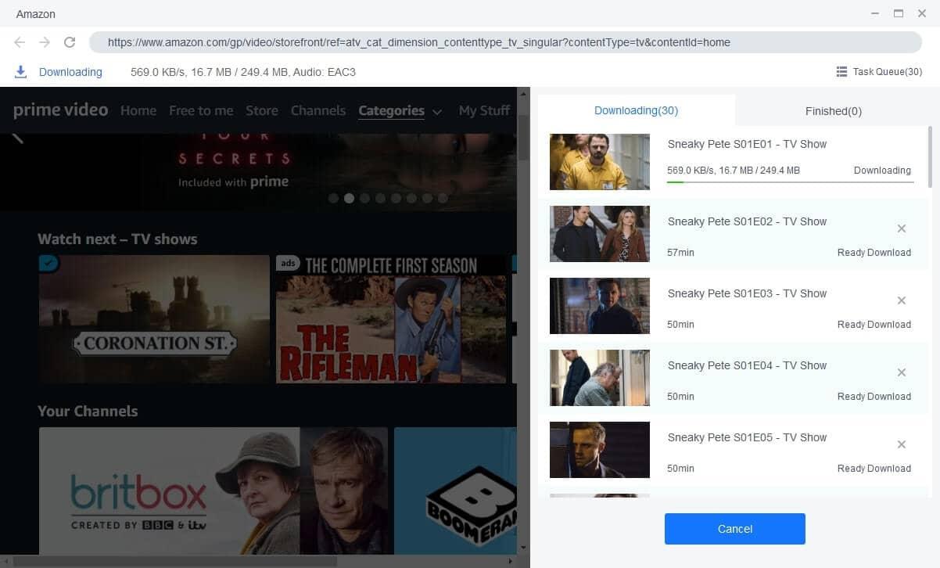The height and width of the screenshot is (568, 940).
Task: Remove Sneaky Pete S01E05 from queue
Action: click(x=902, y=444)
